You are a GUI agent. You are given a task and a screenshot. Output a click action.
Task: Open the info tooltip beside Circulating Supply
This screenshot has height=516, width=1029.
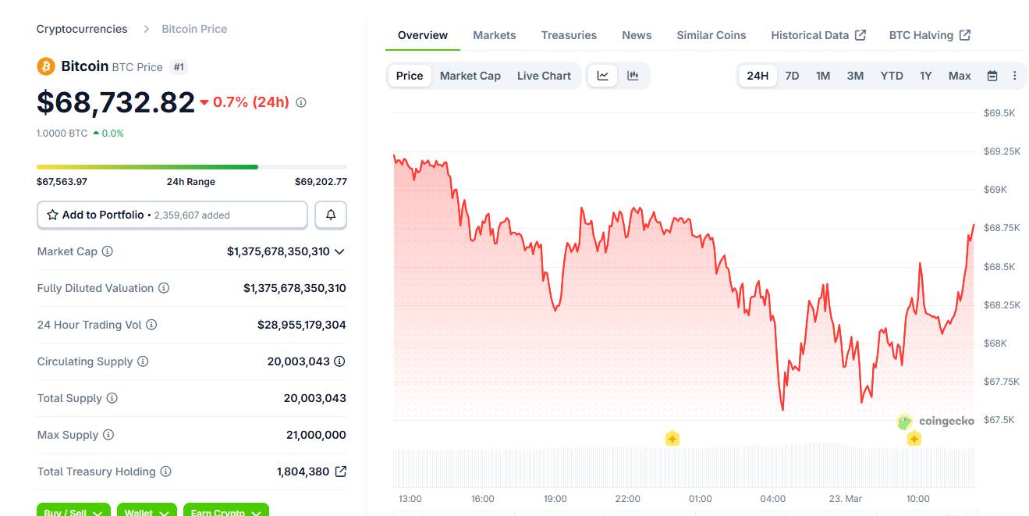point(141,361)
